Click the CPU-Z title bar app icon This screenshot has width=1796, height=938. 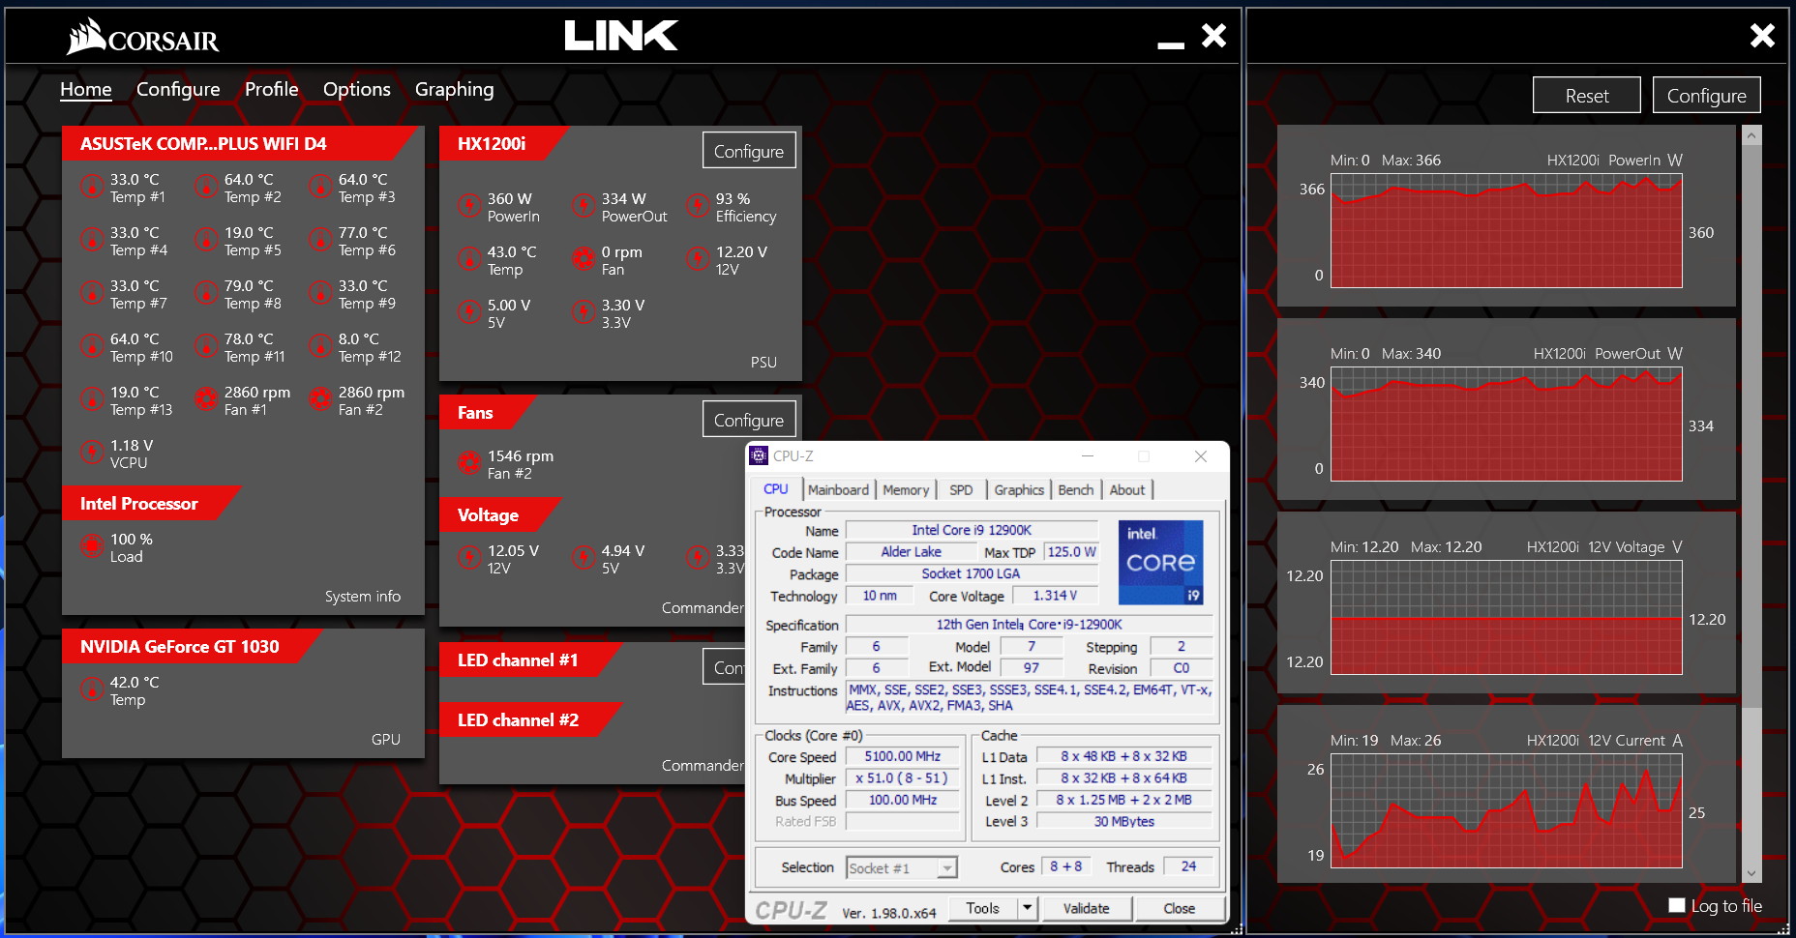(760, 455)
